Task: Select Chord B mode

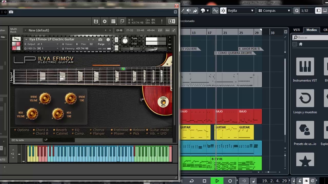Action: [41, 134]
